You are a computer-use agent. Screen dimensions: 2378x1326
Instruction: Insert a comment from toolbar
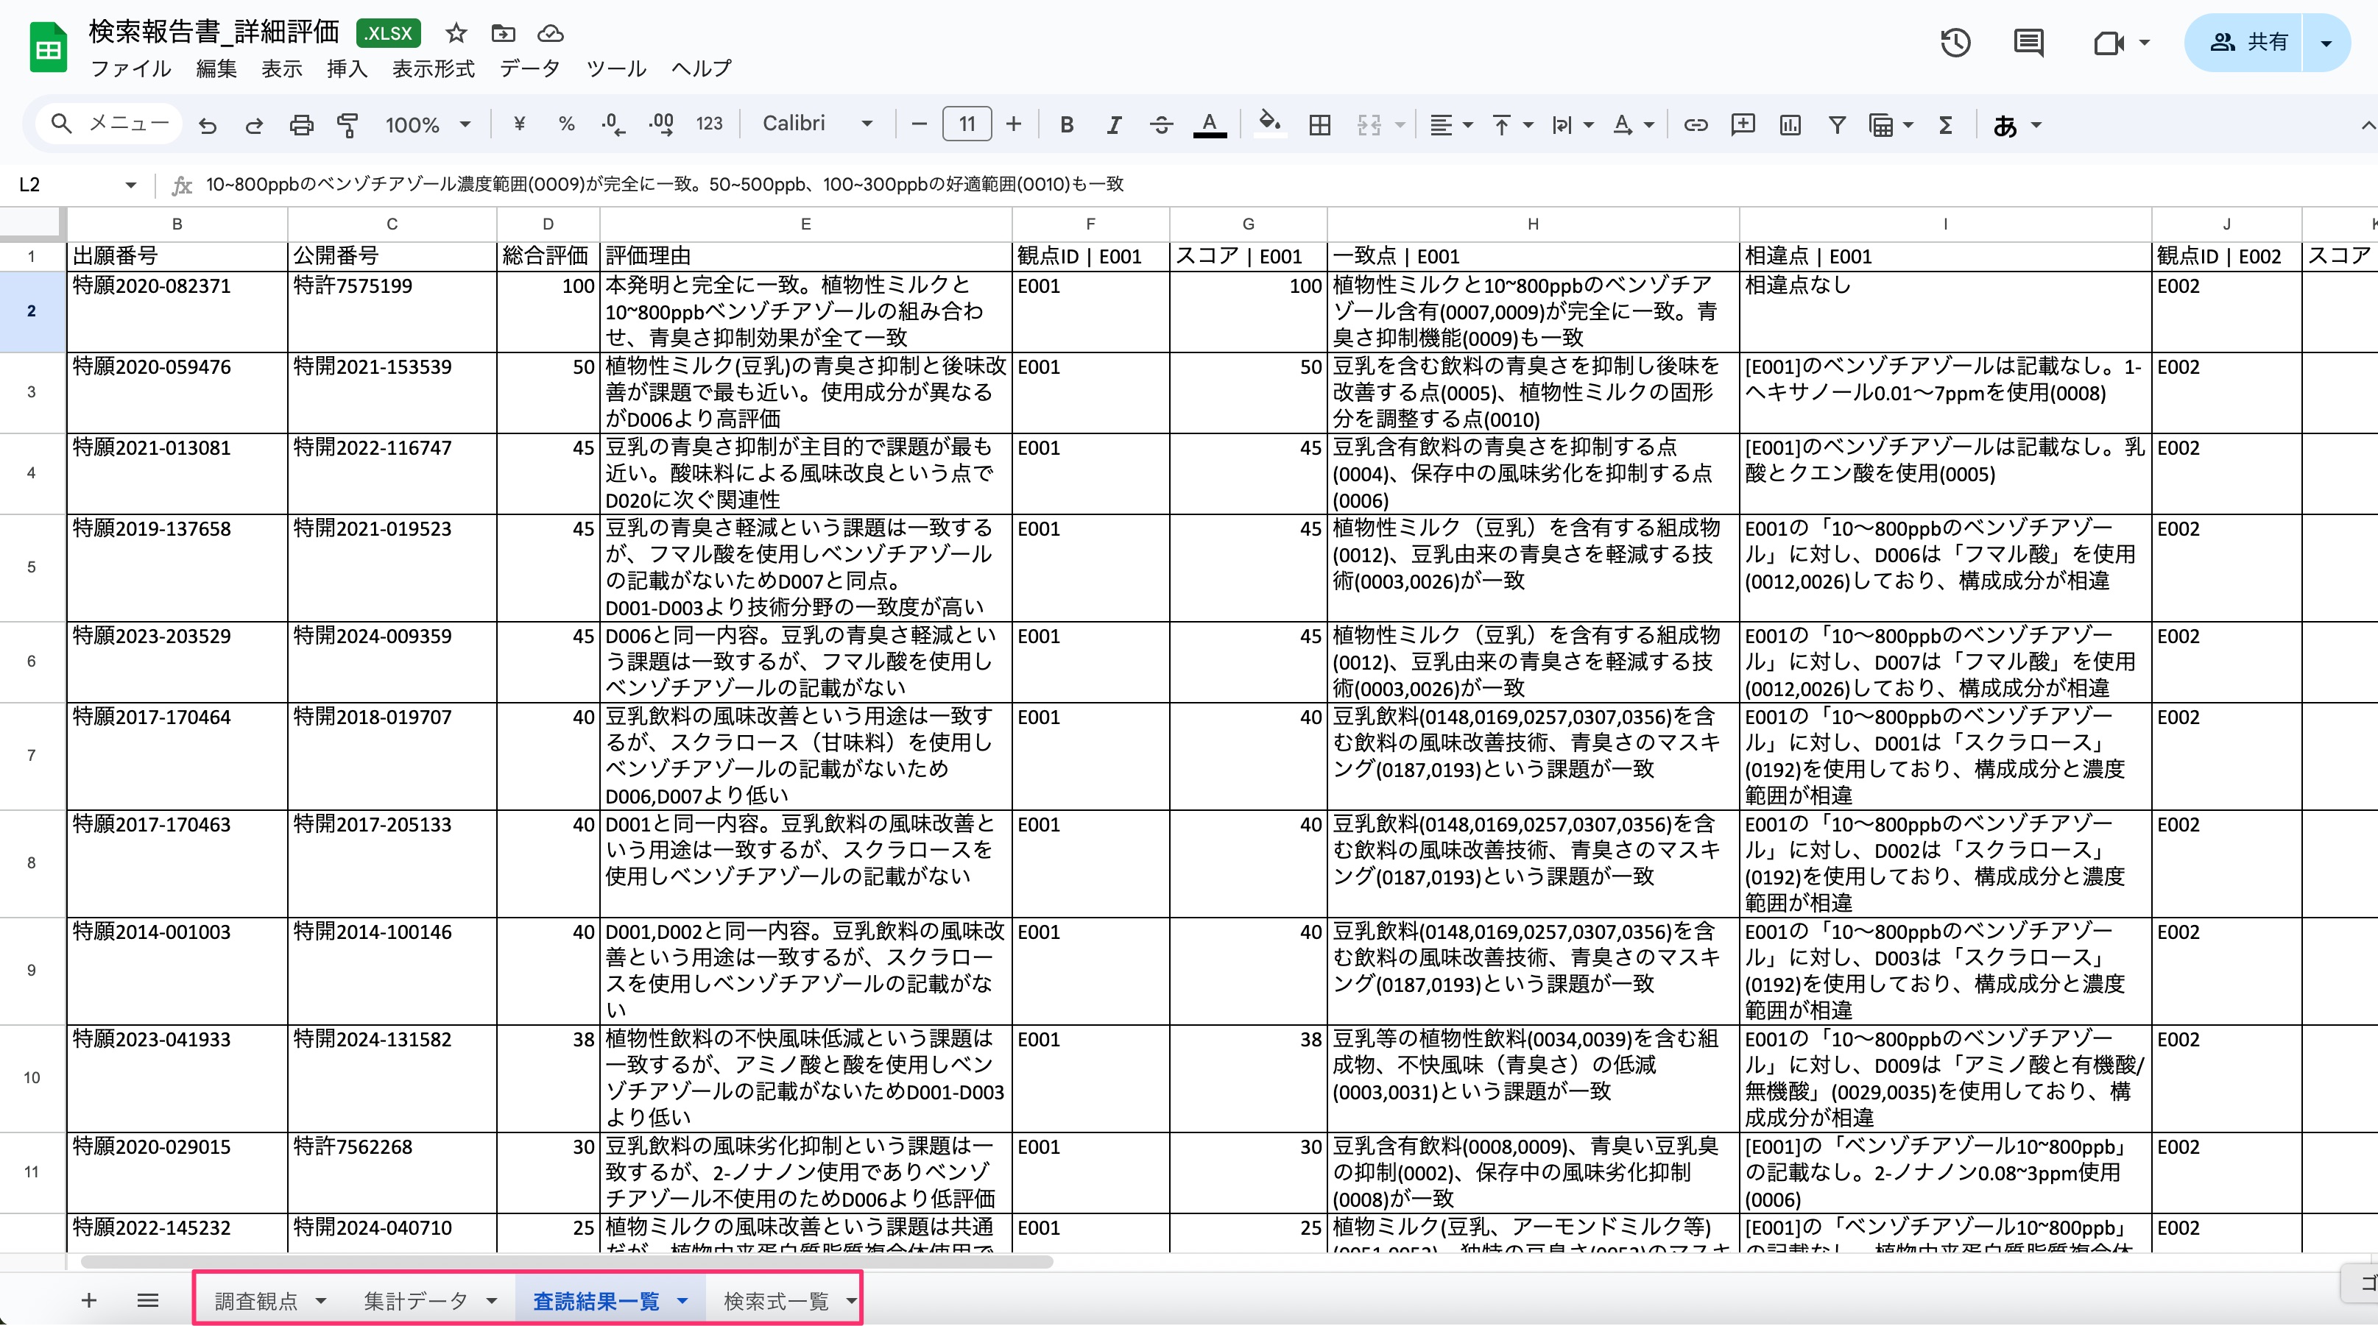(x=1742, y=124)
